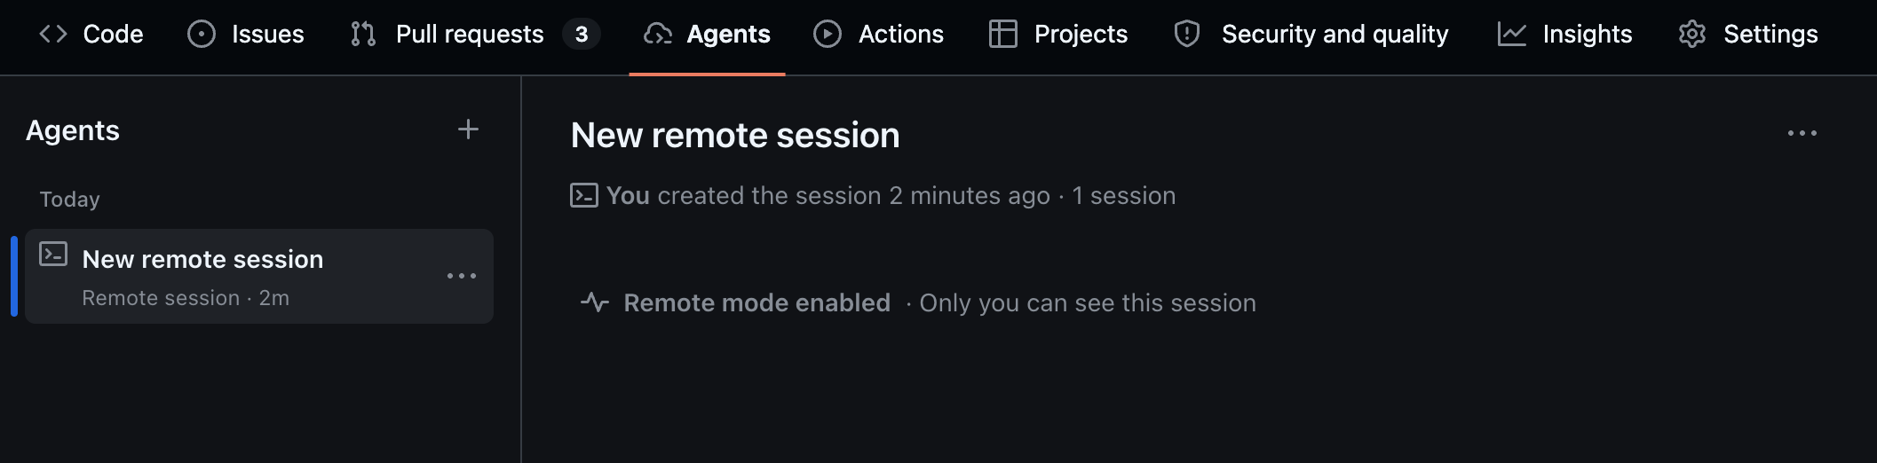Click the terminal icon beside the sidebar session
The image size is (1877, 463).
(x=53, y=255)
